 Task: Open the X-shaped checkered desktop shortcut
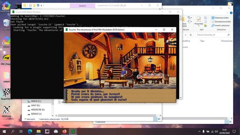point(6,111)
